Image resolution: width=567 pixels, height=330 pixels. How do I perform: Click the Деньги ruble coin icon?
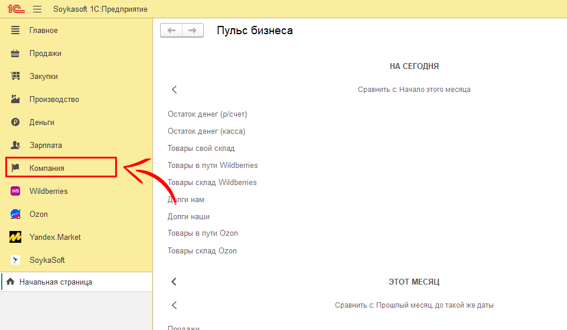click(x=16, y=122)
